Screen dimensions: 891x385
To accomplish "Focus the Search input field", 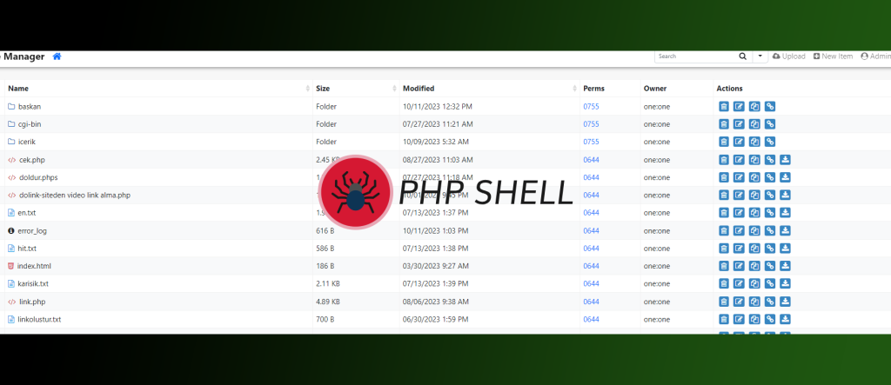I will [694, 56].
